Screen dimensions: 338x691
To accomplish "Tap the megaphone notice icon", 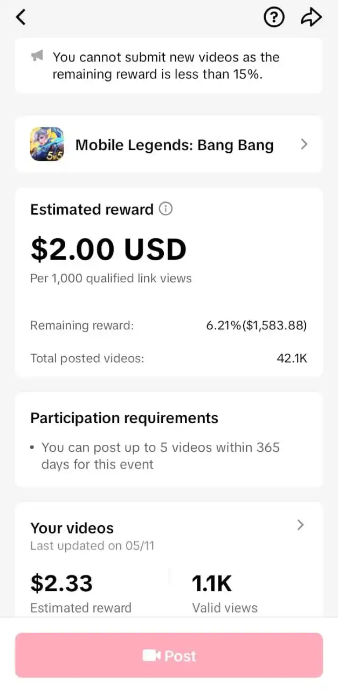I will click(x=37, y=56).
